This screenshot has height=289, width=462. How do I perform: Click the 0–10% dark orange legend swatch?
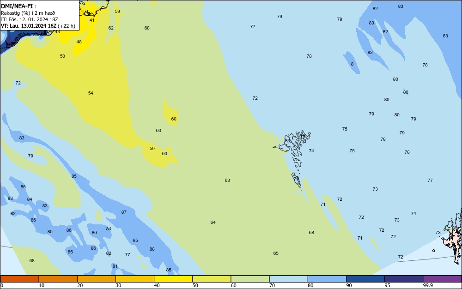(x=19, y=279)
